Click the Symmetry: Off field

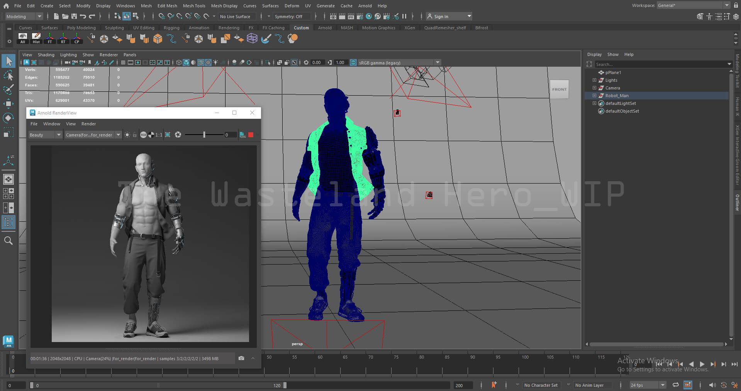coord(292,16)
